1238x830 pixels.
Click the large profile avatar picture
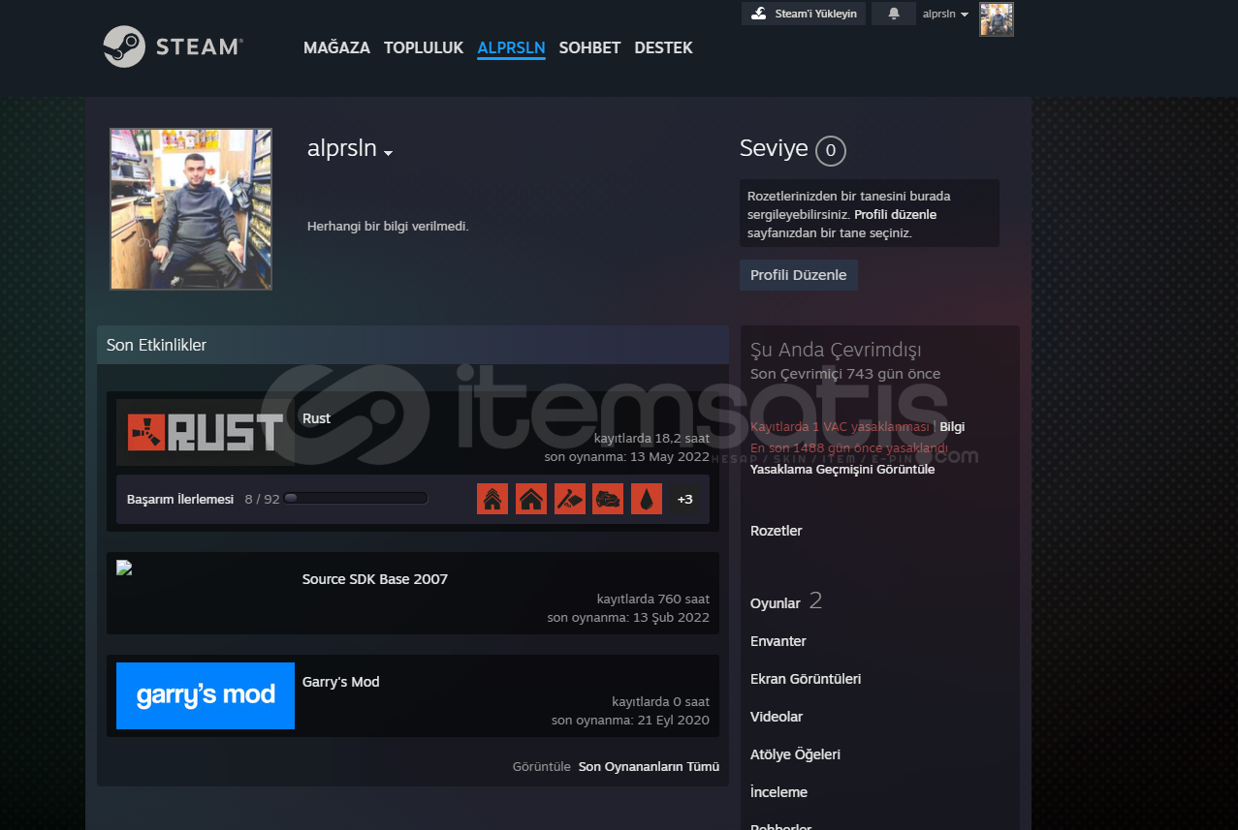pos(191,209)
